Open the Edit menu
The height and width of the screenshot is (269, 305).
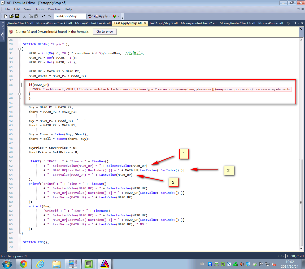coord(17,9)
